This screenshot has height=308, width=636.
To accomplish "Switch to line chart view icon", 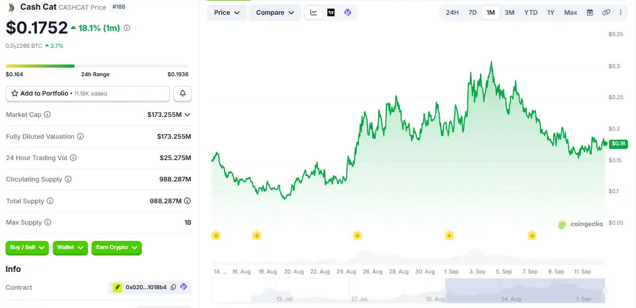I will pos(314,12).
